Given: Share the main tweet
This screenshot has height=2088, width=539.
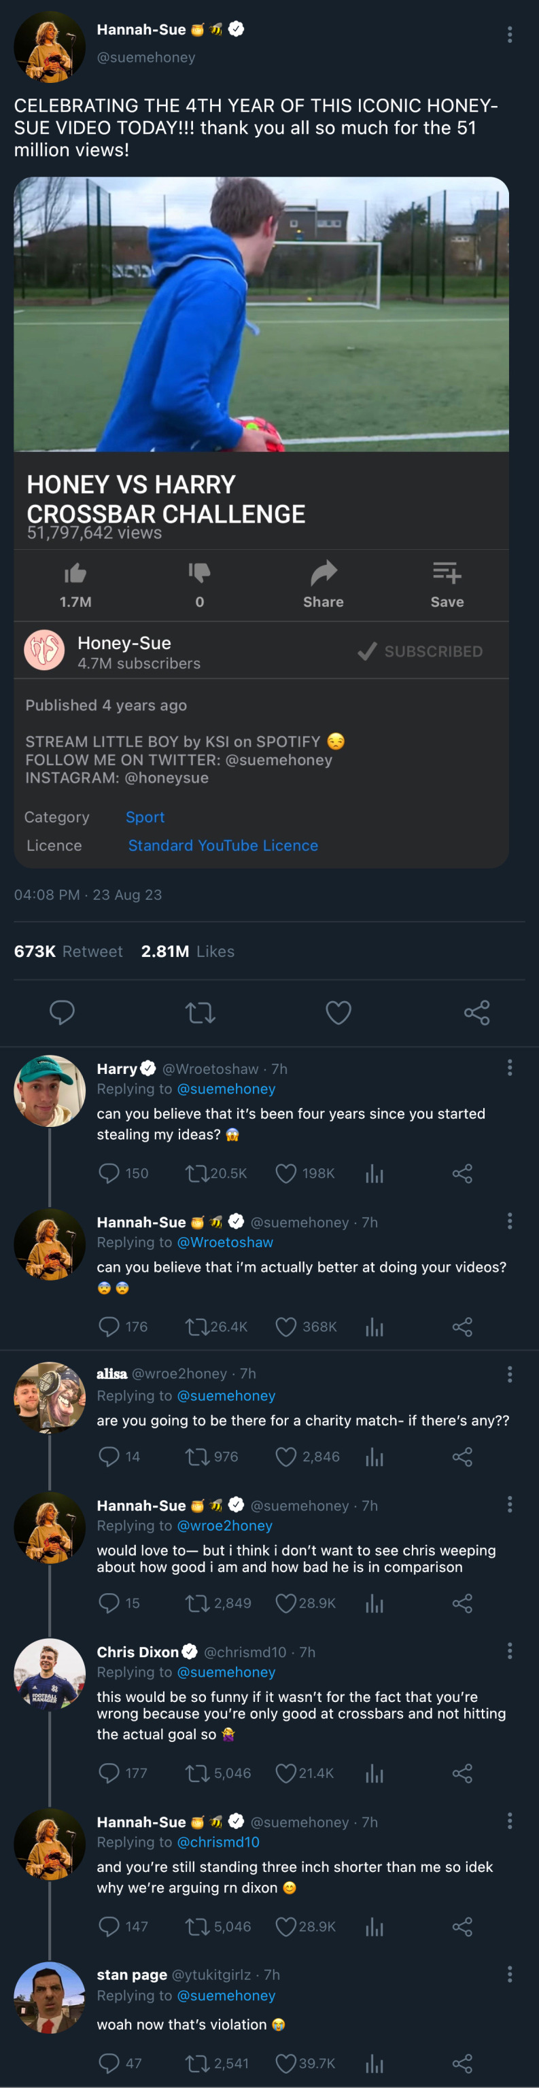Looking at the screenshot, I should coord(476,1012).
